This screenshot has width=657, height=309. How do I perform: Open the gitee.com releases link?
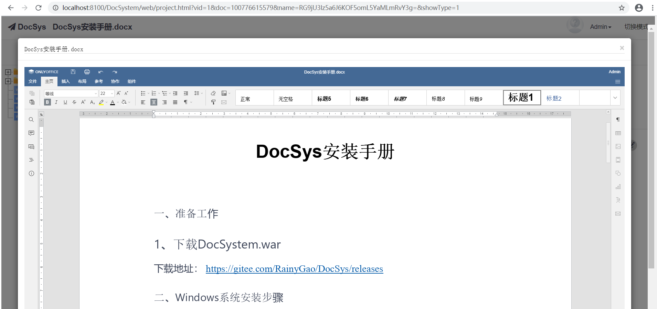click(x=294, y=269)
